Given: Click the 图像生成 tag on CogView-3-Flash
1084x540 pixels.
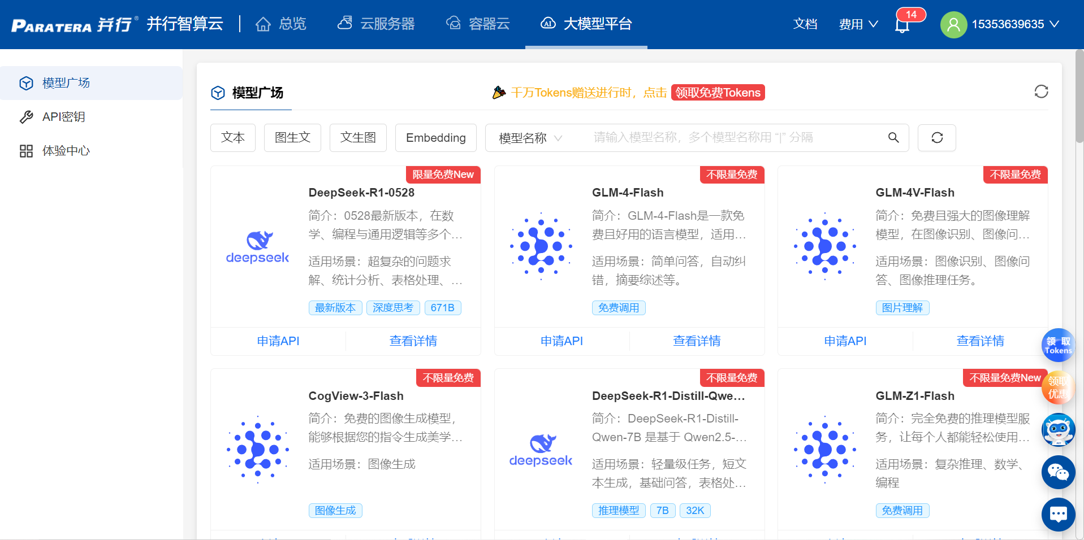Looking at the screenshot, I should click(x=335, y=511).
